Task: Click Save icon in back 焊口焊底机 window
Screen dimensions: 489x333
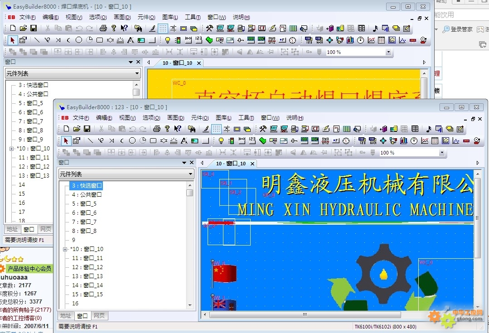Action: tap(34, 28)
